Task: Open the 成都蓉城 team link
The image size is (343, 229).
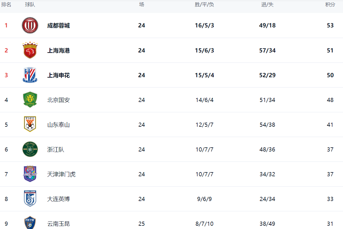Action: (59, 26)
